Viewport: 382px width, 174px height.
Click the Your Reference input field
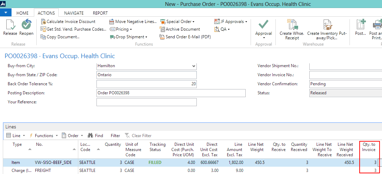coord(146,102)
